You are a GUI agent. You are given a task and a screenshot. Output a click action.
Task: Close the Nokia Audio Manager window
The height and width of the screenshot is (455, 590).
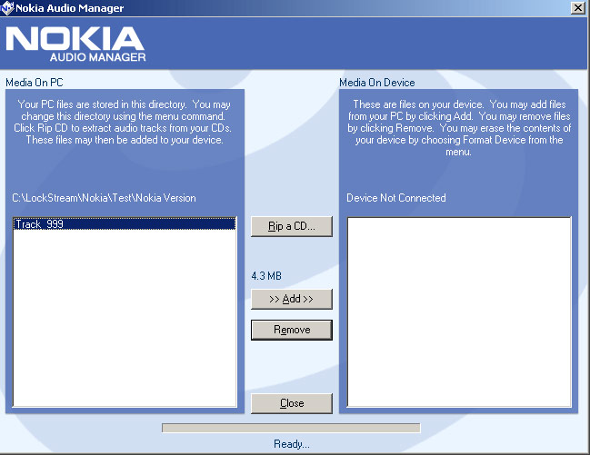point(577,7)
